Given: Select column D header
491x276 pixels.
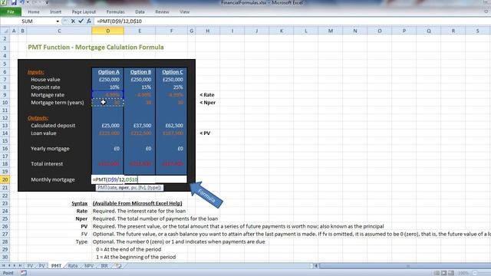Looking at the screenshot, I should (107, 31).
